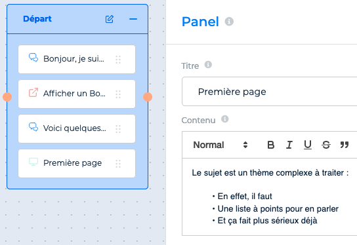Click the drag handle of 'Bonjour, je sui...' step

coord(118,60)
